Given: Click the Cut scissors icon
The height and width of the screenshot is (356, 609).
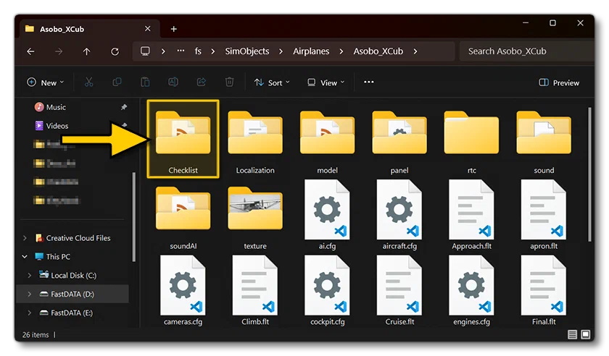Looking at the screenshot, I should 89,82.
